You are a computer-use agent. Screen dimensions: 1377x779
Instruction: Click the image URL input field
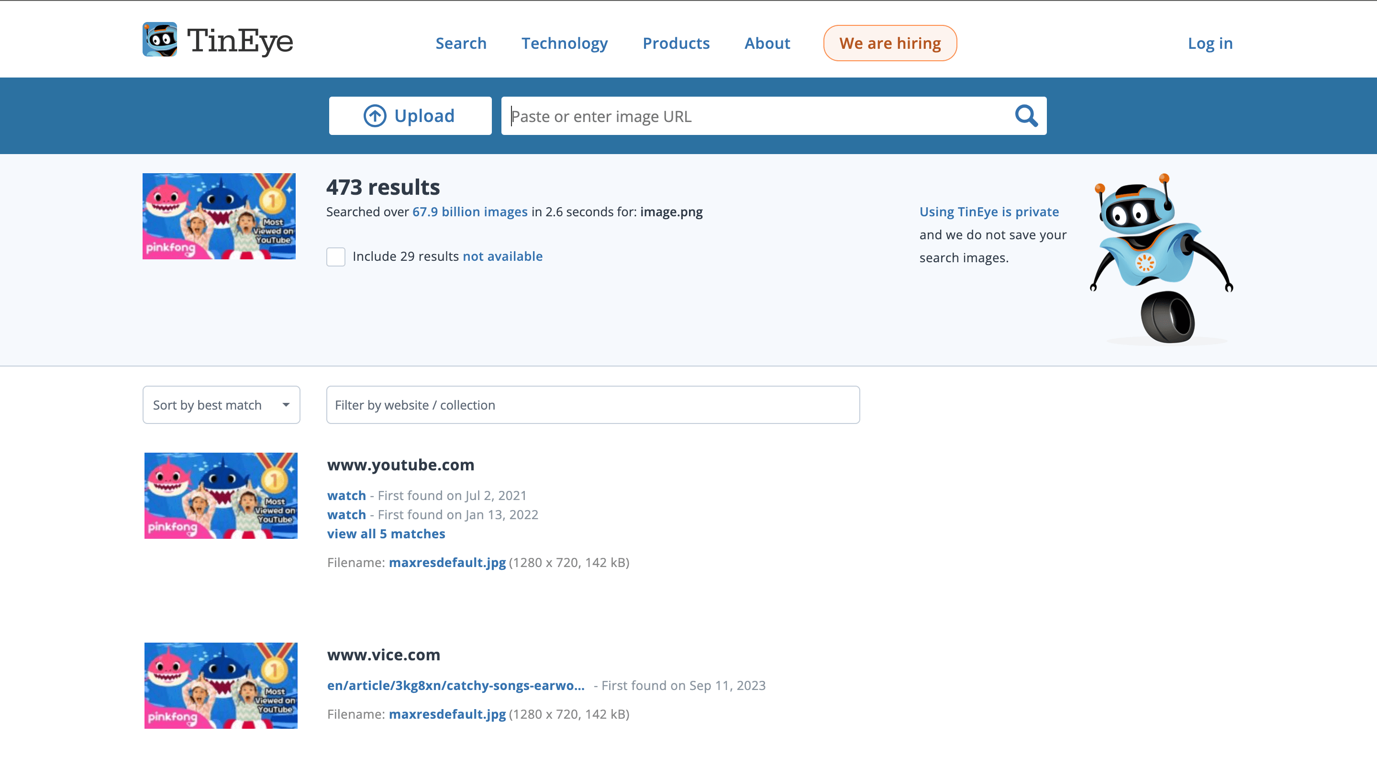tap(755, 116)
